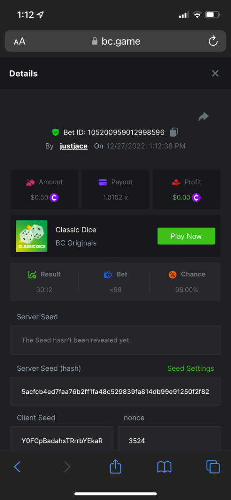Tap the share arrow icon above Bet ID

pos(204,117)
